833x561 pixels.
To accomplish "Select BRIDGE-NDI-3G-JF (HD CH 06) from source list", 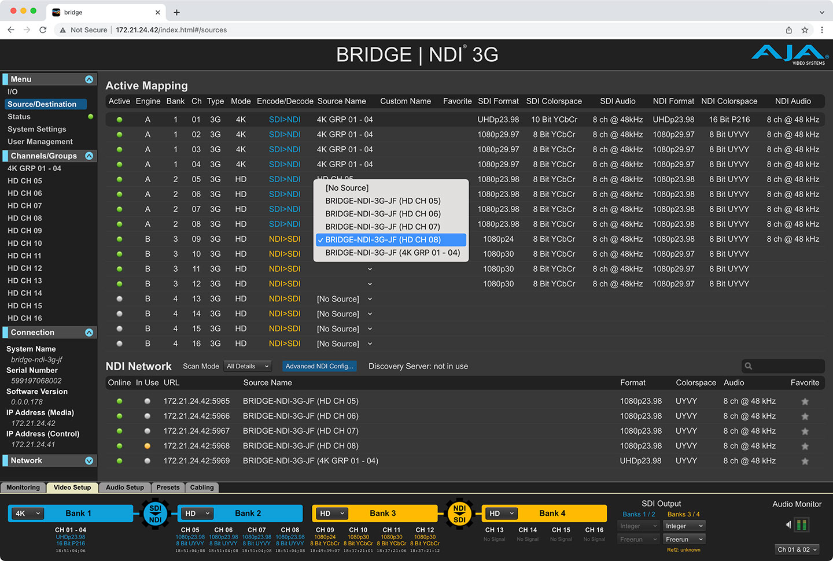I will (x=383, y=214).
